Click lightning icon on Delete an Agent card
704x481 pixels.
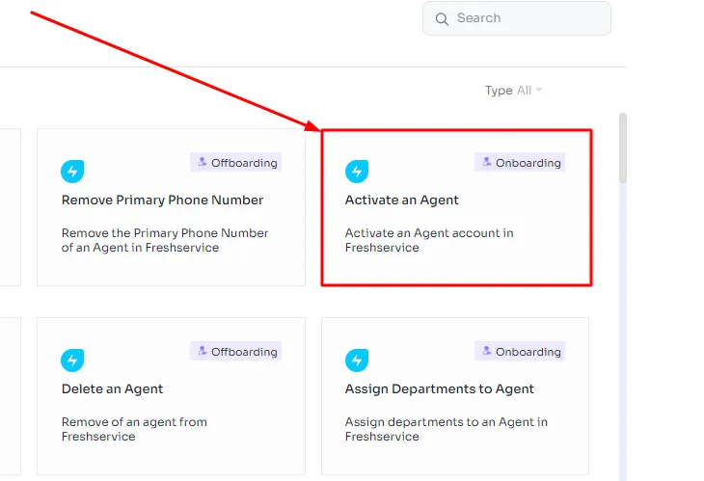[72, 361]
